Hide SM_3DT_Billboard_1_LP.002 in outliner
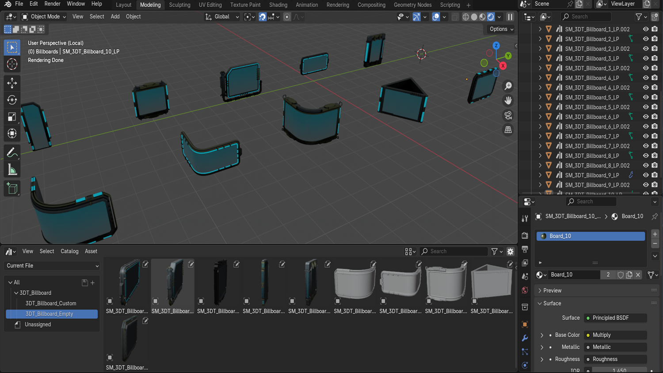This screenshot has height=373, width=663. [x=646, y=29]
